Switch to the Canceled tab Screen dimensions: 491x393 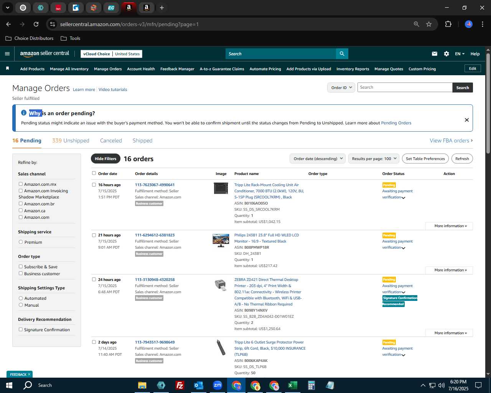(111, 140)
